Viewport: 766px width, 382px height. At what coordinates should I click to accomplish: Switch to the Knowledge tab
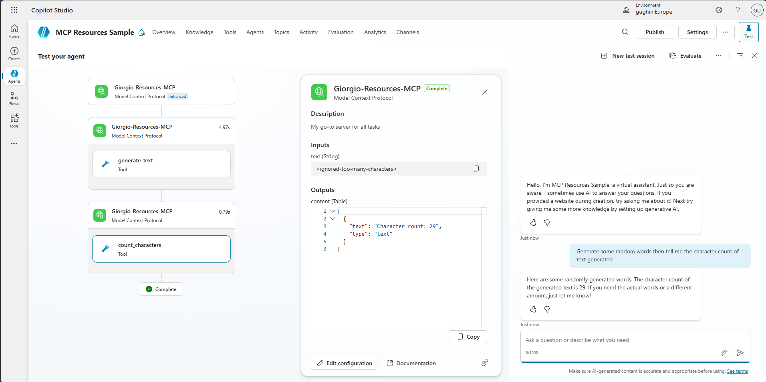click(x=200, y=32)
